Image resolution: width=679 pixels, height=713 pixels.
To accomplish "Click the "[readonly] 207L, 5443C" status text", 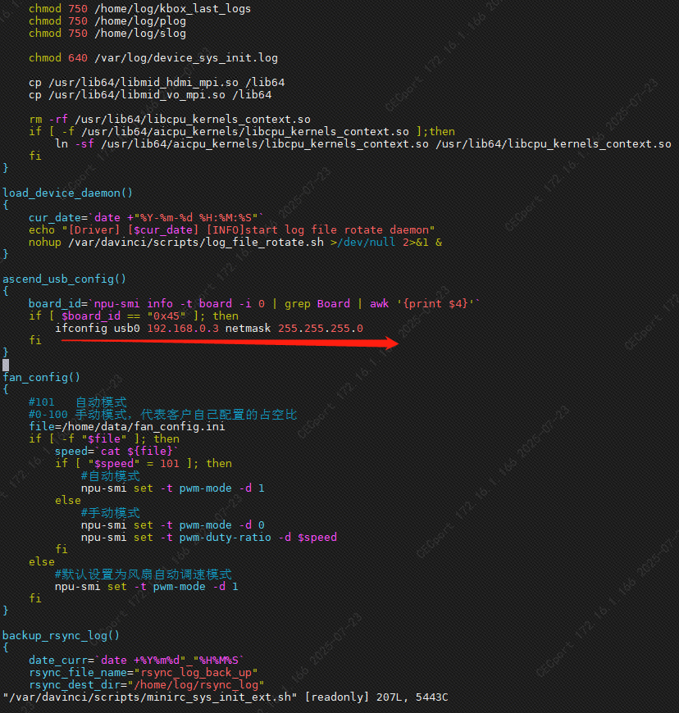I will point(376,697).
